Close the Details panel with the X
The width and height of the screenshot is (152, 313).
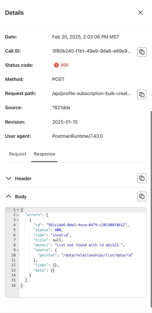pos(141,12)
